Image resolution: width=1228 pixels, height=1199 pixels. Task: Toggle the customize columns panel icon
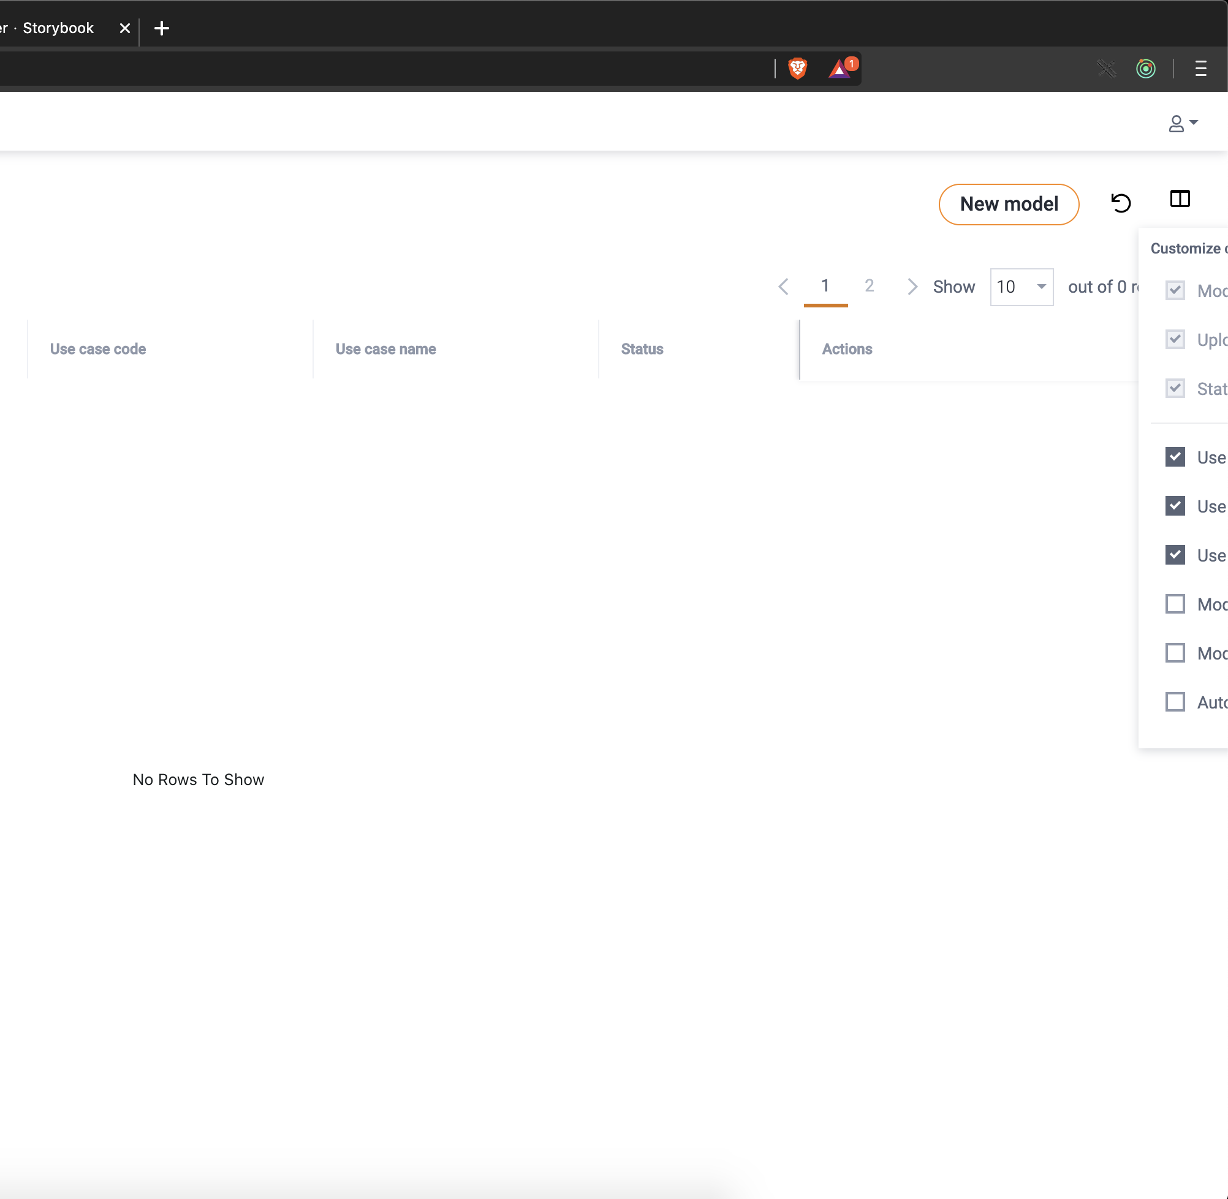pos(1180,199)
